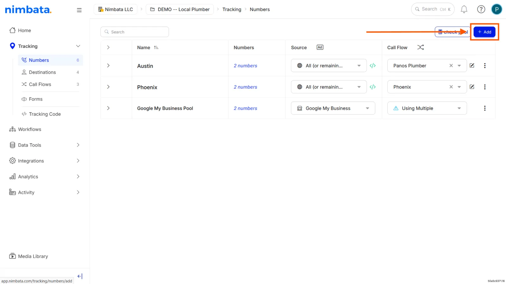Open the Using Multiple call flow dropdown
Image resolution: width=506 pixels, height=284 pixels.
click(427, 108)
